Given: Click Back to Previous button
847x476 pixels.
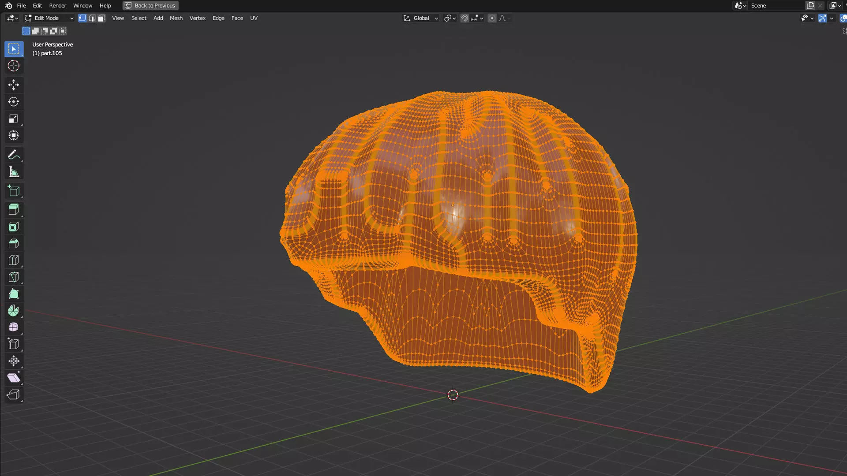Looking at the screenshot, I should pos(150,5).
